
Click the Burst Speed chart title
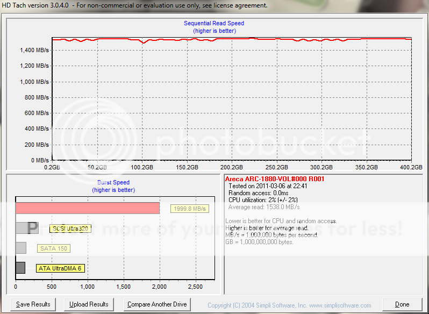[x=113, y=182]
